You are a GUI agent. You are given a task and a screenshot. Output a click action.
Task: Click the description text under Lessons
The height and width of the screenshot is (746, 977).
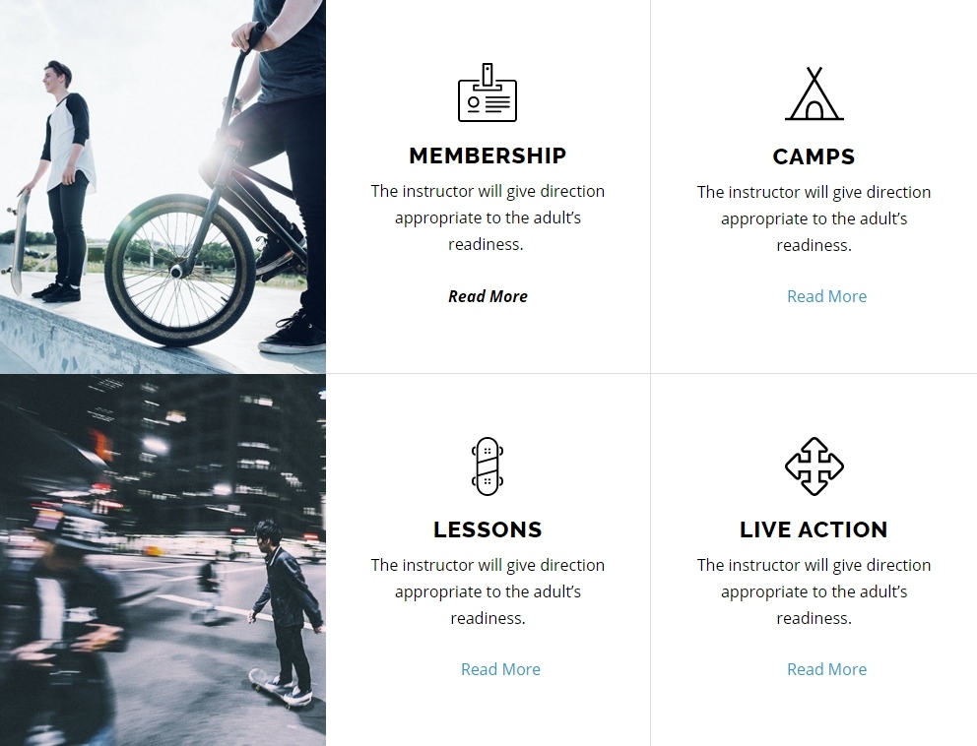pos(488,591)
